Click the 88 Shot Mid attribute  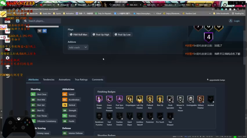[x=39, y=100]
